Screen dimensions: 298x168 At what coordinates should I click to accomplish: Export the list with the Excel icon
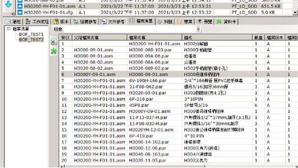point(54,42)
